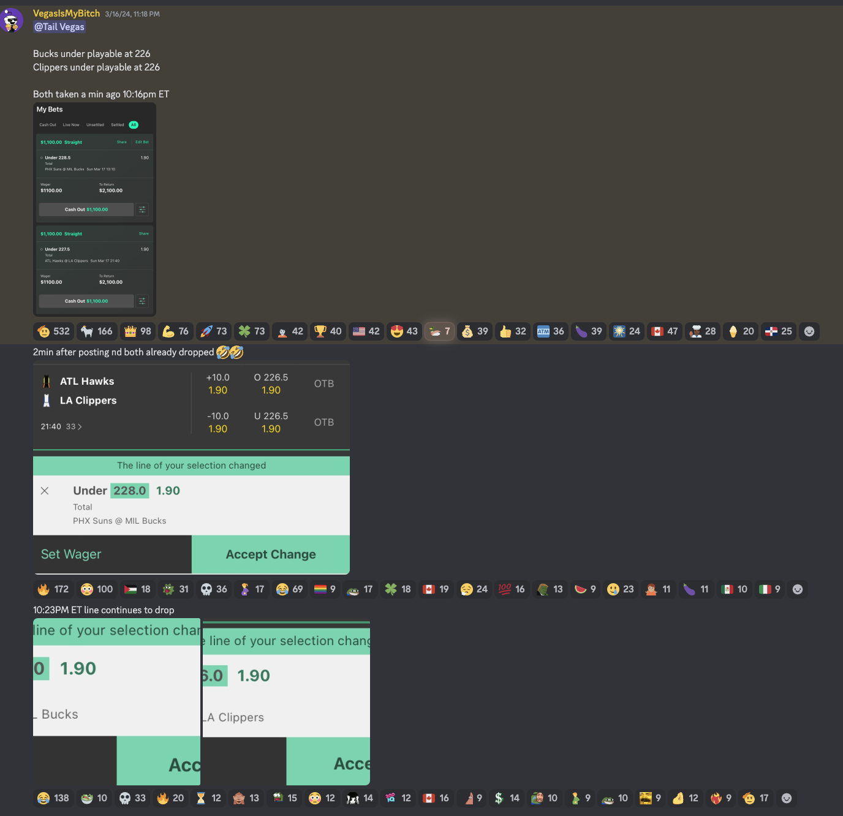Click the four-leaf clover reaction with 18
This screenshot has width=843, height=816.
pos(398,589)
